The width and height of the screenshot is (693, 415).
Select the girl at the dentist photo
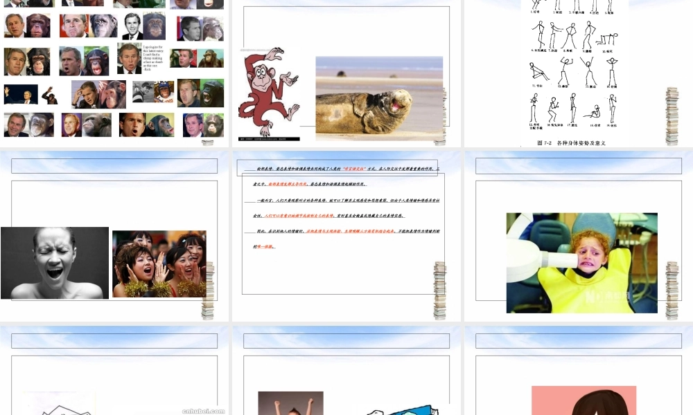click(x=581, y=261)
